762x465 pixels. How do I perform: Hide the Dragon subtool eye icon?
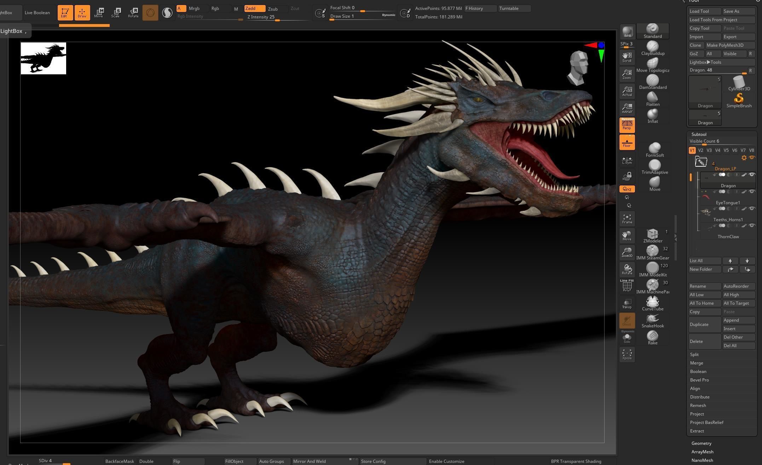pos(752,175)
